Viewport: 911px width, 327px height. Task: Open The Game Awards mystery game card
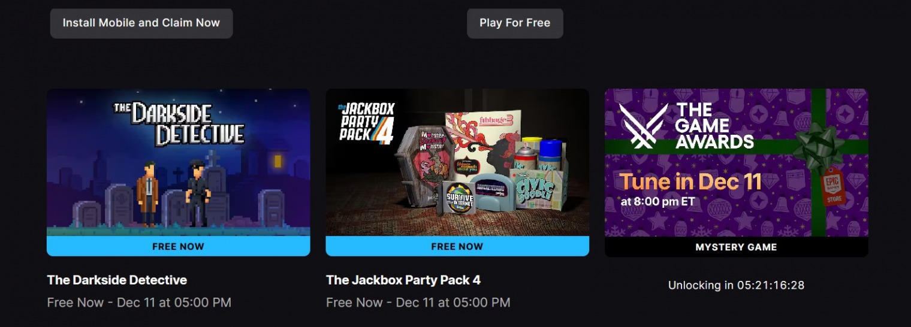(736, 172)
